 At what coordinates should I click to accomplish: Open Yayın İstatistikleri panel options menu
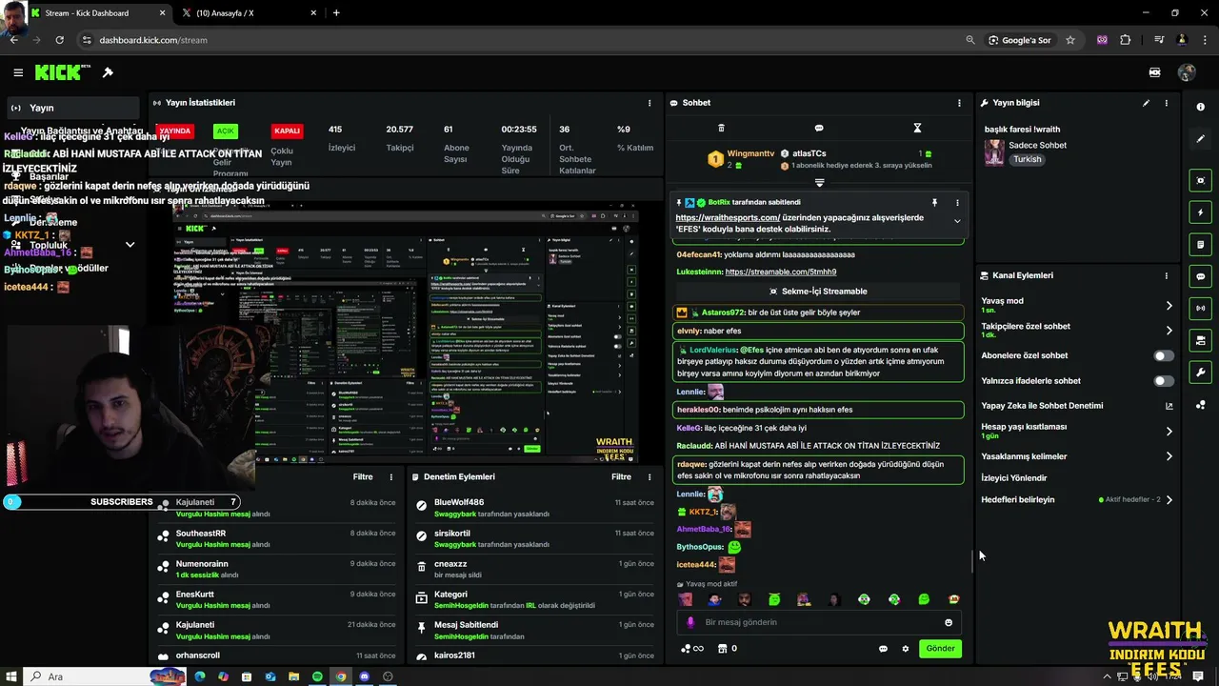(x=649, y=103)
